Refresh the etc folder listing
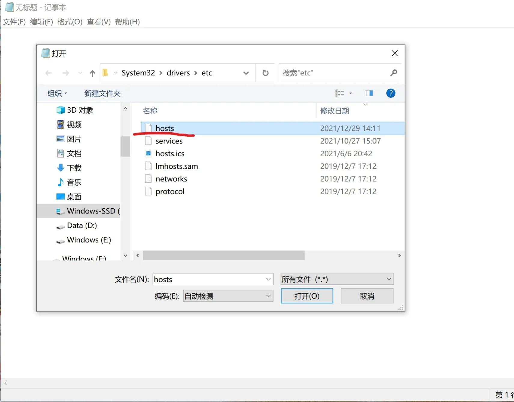The height and width of the screenshot is (402, 514). [265, 73]
